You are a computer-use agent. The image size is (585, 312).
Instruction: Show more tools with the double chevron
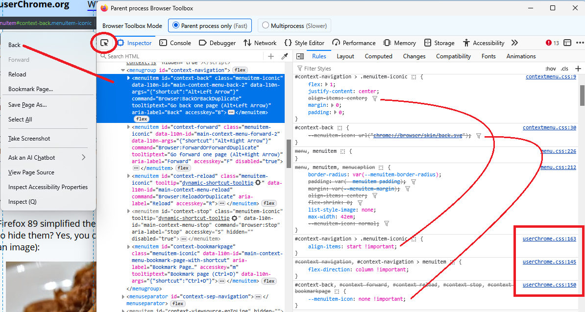pos(514,43)
